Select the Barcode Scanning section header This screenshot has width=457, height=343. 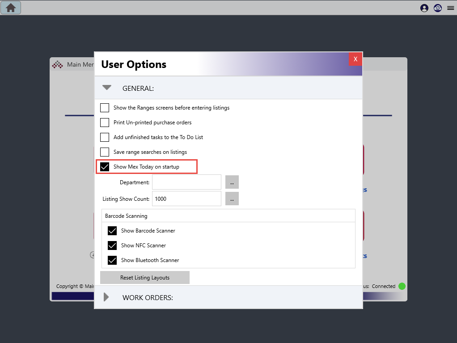125,215
